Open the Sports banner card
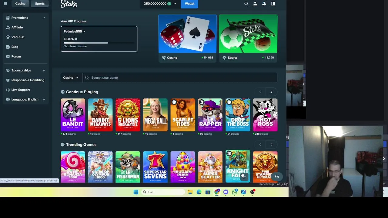This screenshot has height=218, width=388. 248,38
